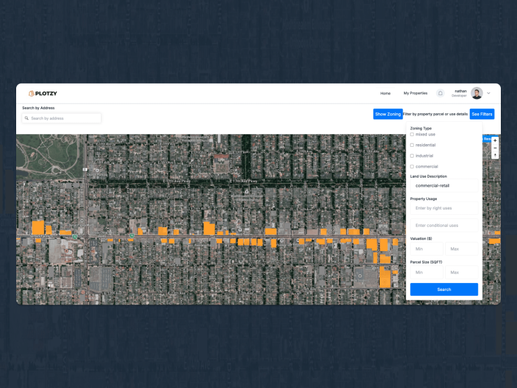Click the See Filters button

(482, 115)
